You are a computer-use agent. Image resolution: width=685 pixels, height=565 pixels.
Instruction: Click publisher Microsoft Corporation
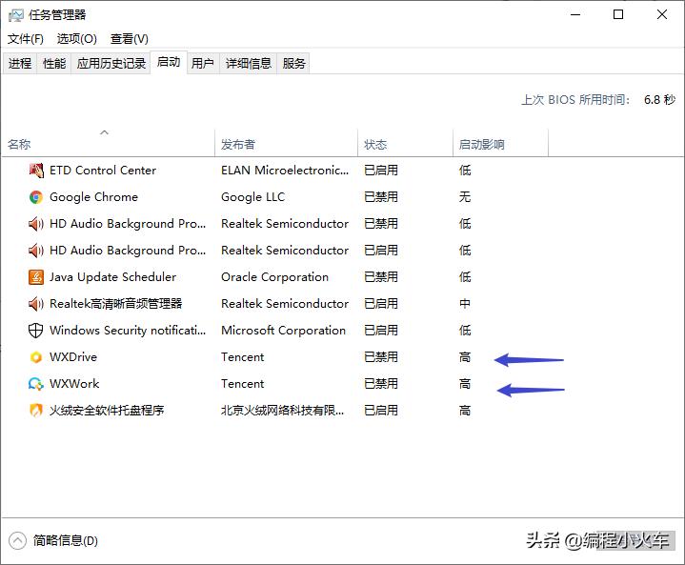click(284, 331)
